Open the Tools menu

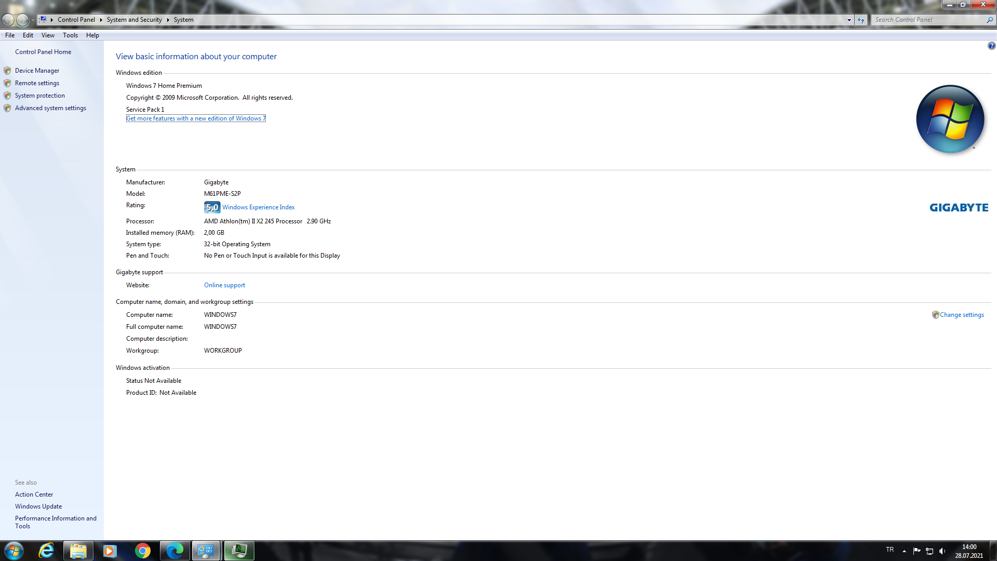[70, 35]
